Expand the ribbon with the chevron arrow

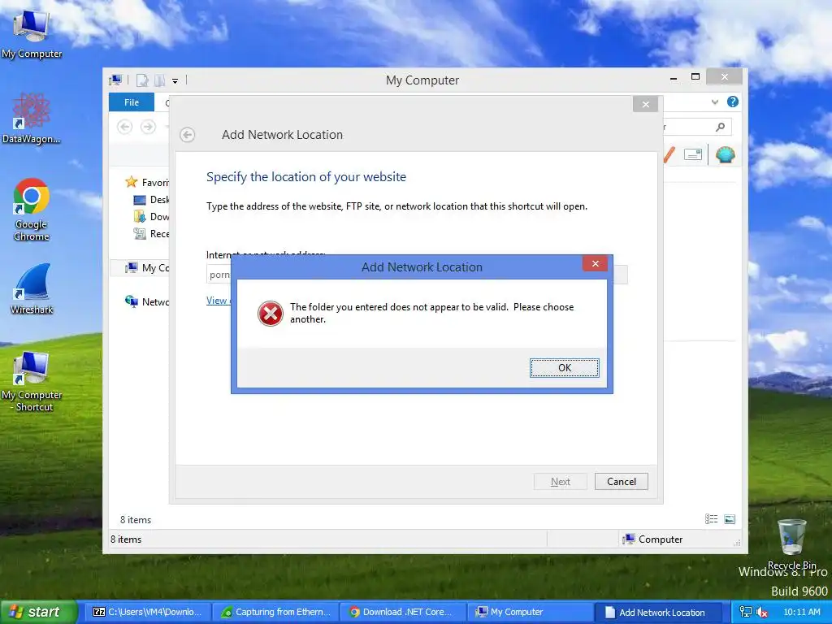pyautogui.click(x=715, y=102)
